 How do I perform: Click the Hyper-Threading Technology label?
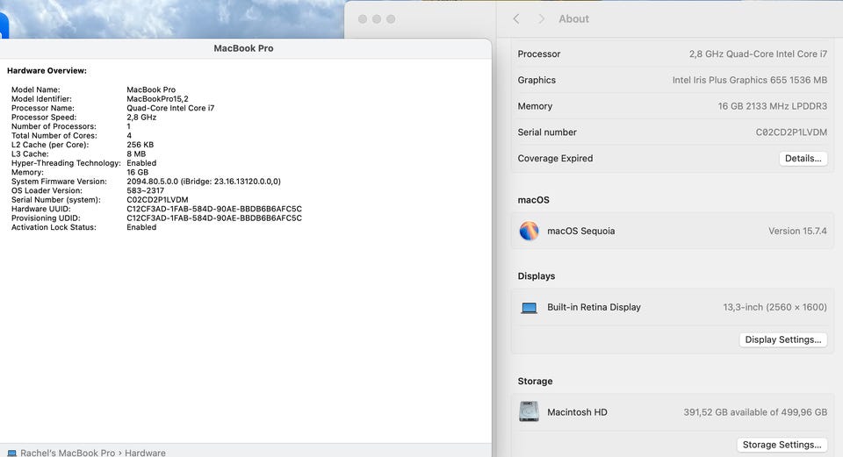(66, 163)
